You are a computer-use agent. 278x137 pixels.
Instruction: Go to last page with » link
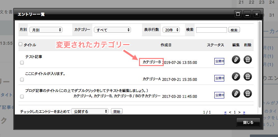[x=244, y=112]
